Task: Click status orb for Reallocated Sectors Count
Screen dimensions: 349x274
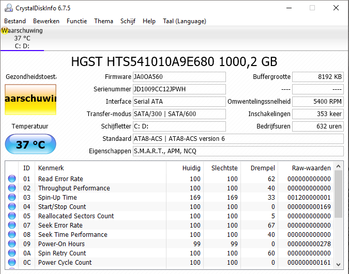Action: tap(12, 216)
